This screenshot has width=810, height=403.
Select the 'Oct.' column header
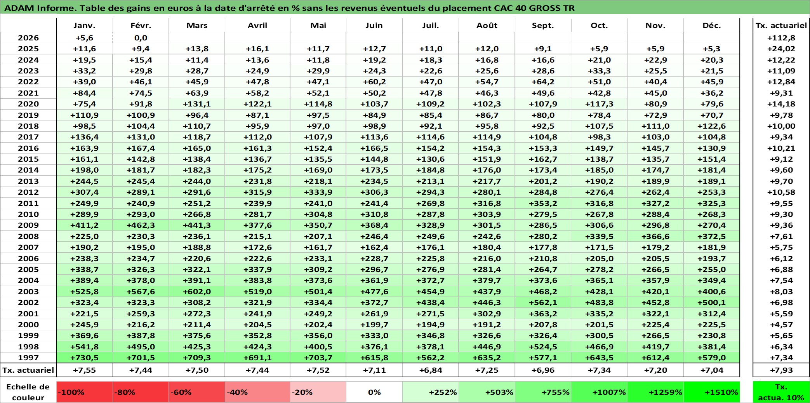[x=599, y=25]
